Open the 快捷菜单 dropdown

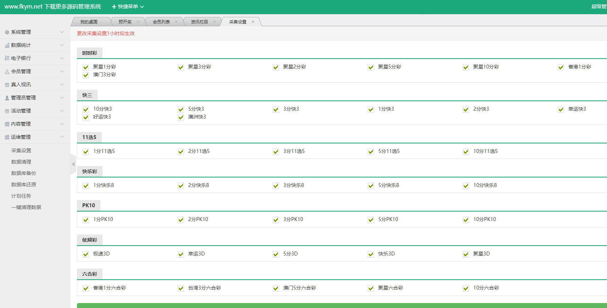(128, 7)
